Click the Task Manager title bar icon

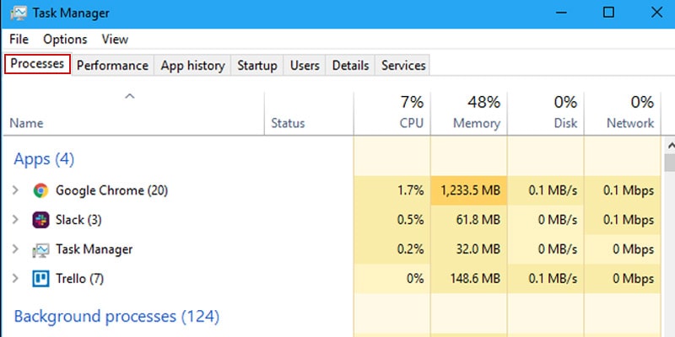click(19, 13)
